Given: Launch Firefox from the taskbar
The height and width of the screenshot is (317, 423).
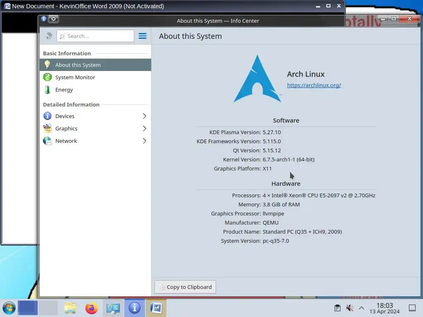Looking at the screenshot, I should pyautogui.click(x=91, y=308).
